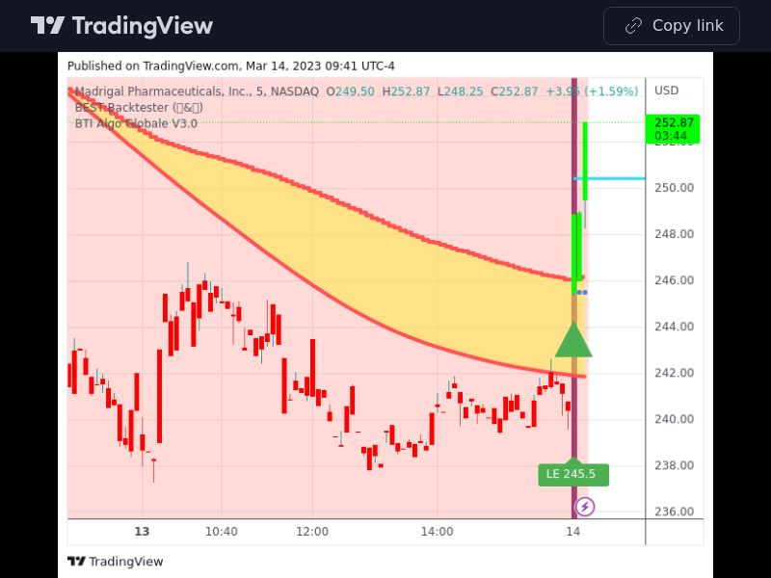Click the Copy link button

(671, 26)
